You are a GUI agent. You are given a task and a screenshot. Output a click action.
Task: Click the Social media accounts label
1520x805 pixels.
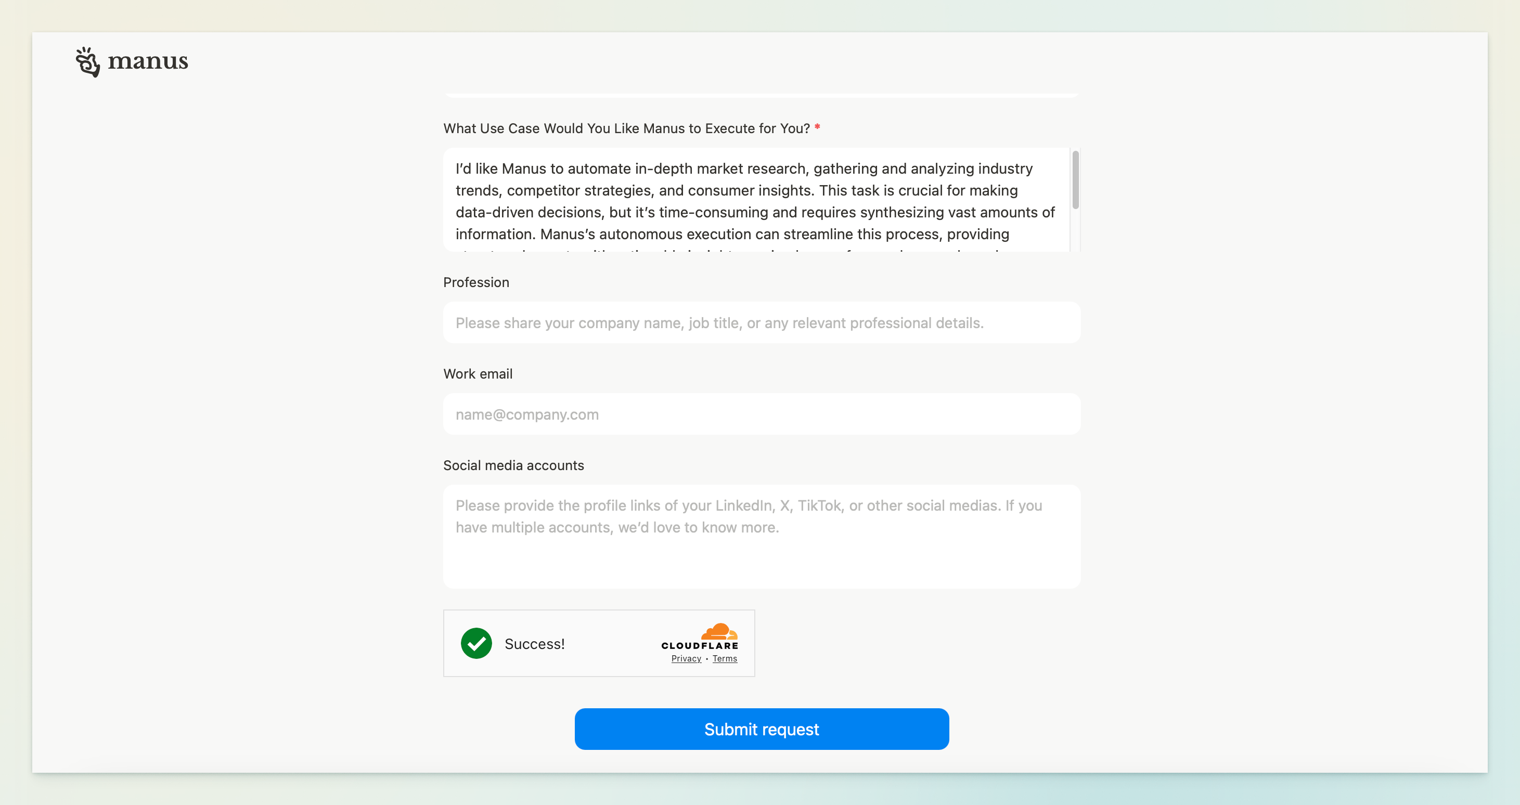(x=513, y=465)
